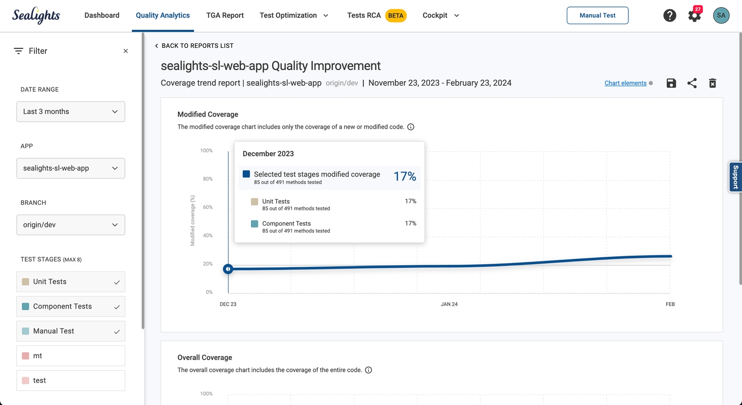
Task: Click the help question mark icon
Action: 669,16
